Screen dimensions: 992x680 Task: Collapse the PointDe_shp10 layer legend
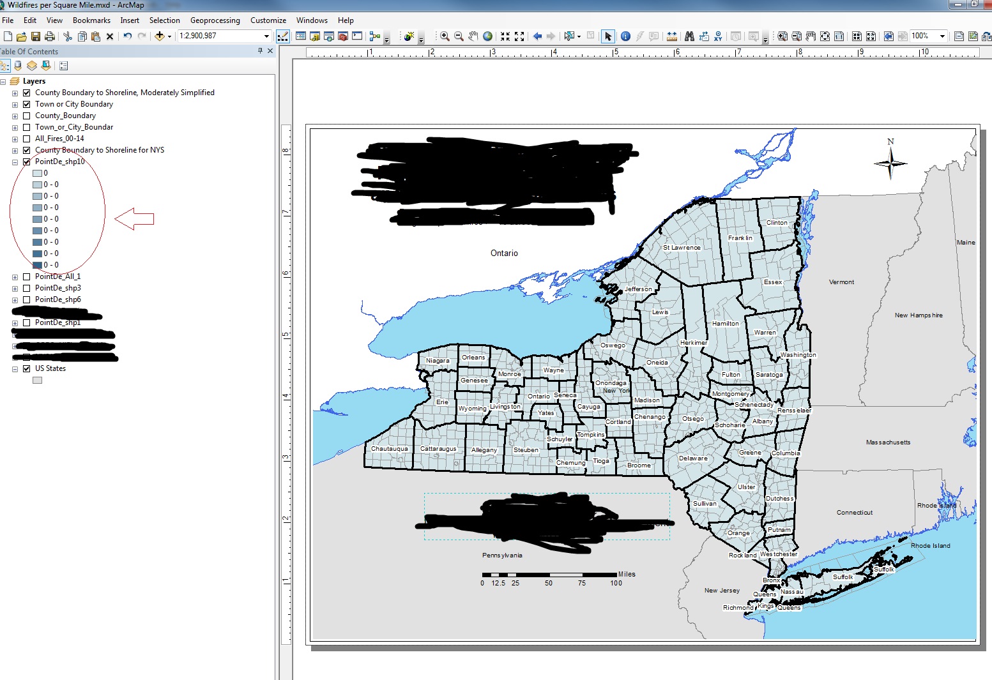coord(15,162)
